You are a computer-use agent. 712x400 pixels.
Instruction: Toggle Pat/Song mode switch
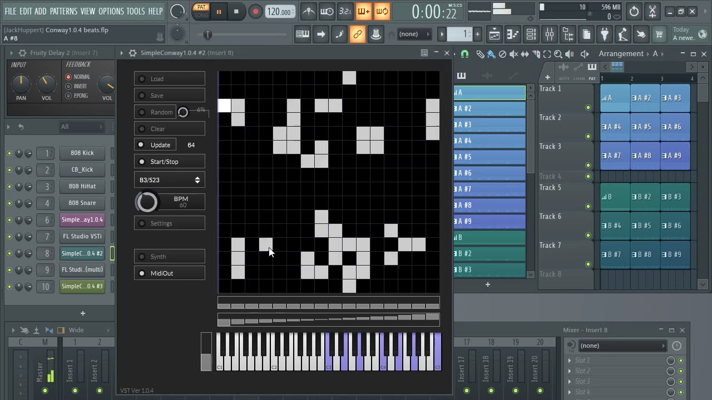coord(201,11)
